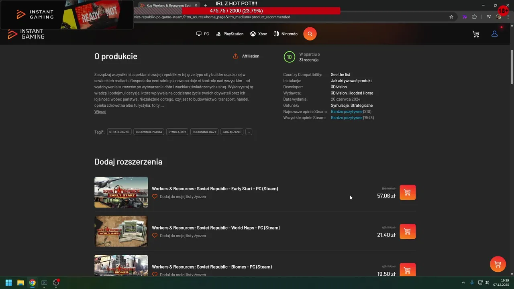Open the user account icon
The height and width of the screenshot is (289, 514).
click(x=495, y=34)
